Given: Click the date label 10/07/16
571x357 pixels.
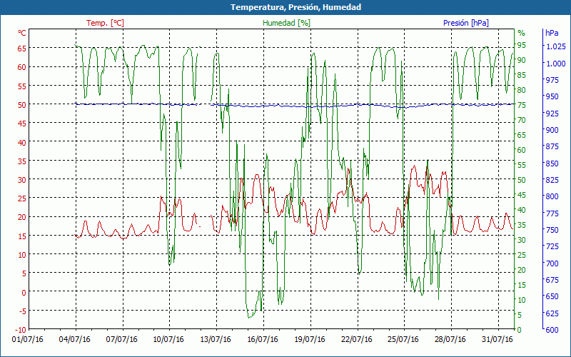Looking at the screenshot, I should click(x=168, y=339).
